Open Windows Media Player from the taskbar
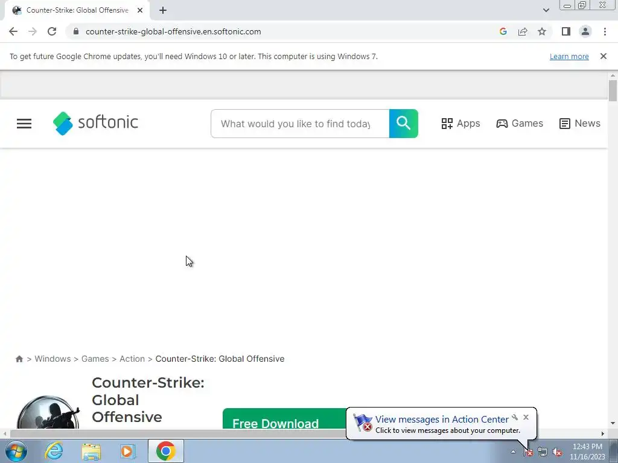This screenshot has width=618, height=463. coord(127,451)
